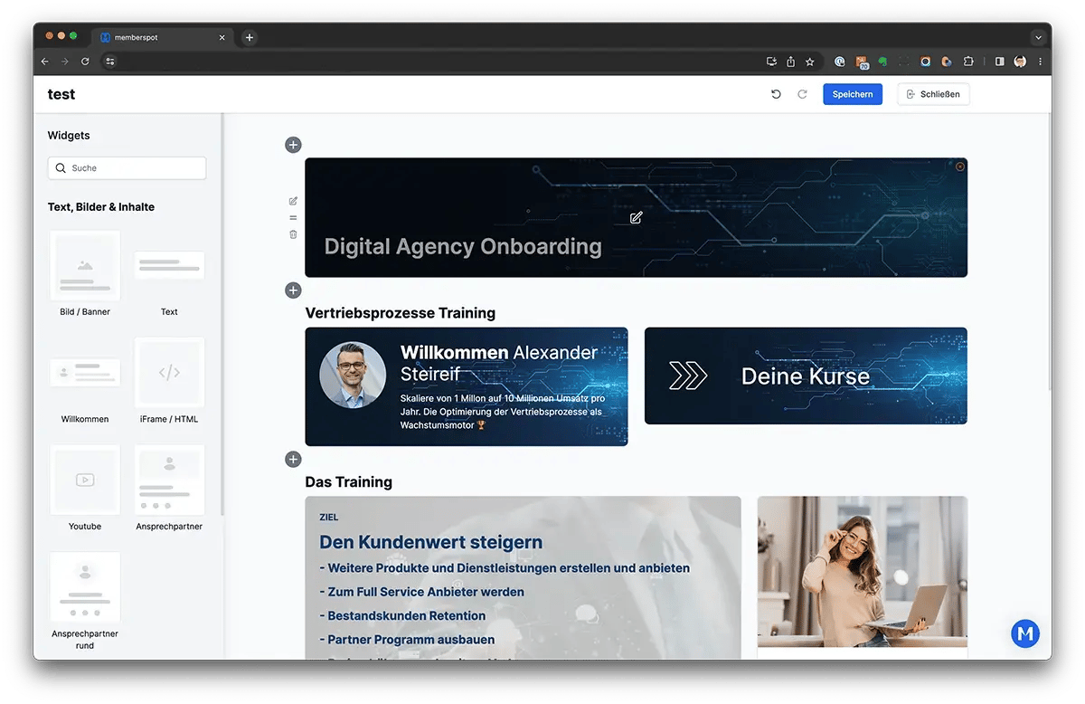The image size is (1085, 704).
Task: Go back in the browser
Action: (45, 62)
